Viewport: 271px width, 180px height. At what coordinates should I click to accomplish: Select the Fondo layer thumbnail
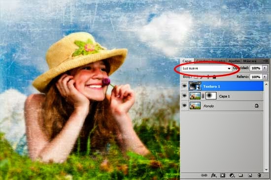coord(195,106)
